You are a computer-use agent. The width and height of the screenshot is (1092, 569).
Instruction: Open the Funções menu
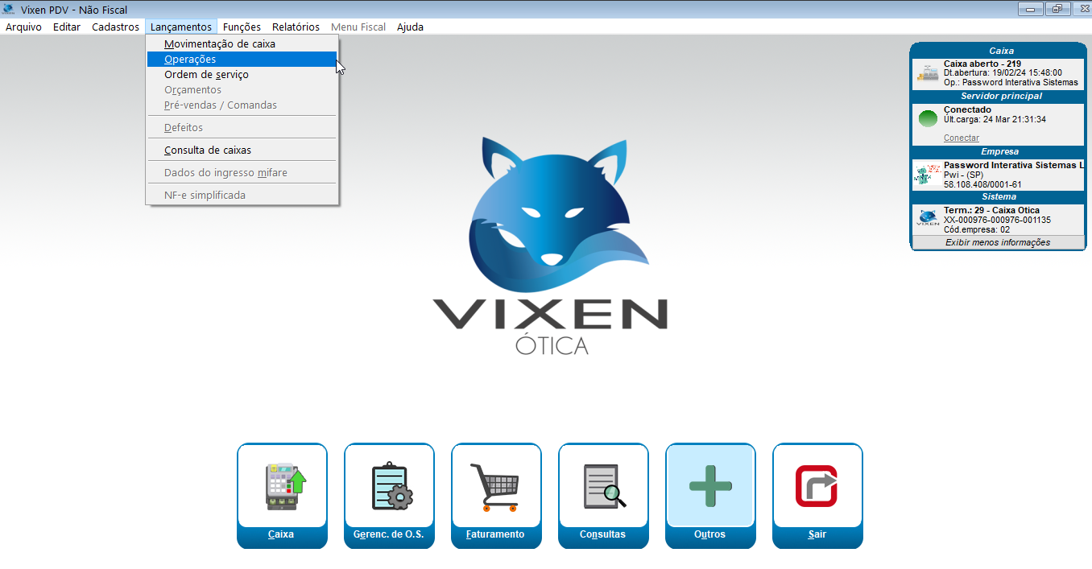click(x=242, y=27)
